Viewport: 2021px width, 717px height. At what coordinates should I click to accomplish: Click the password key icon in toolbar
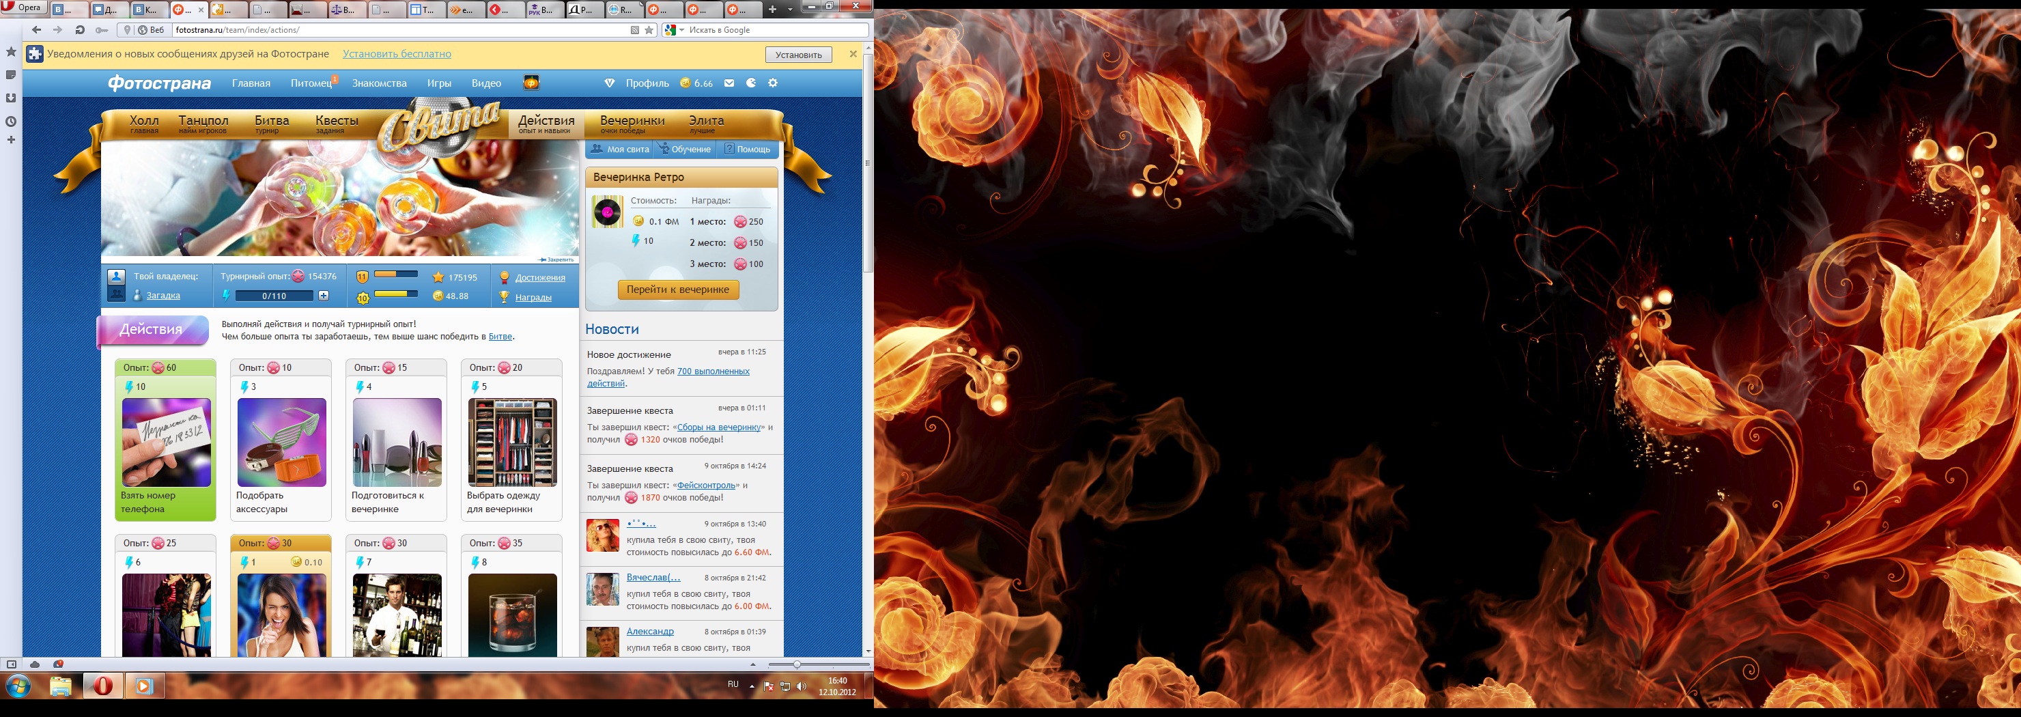coord(101,30)
